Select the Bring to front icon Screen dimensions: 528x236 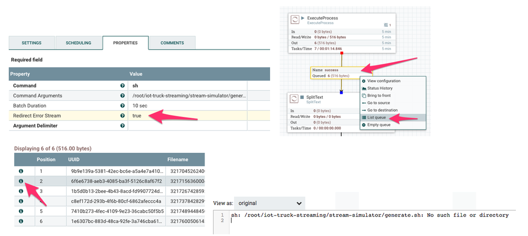point(364,96)
